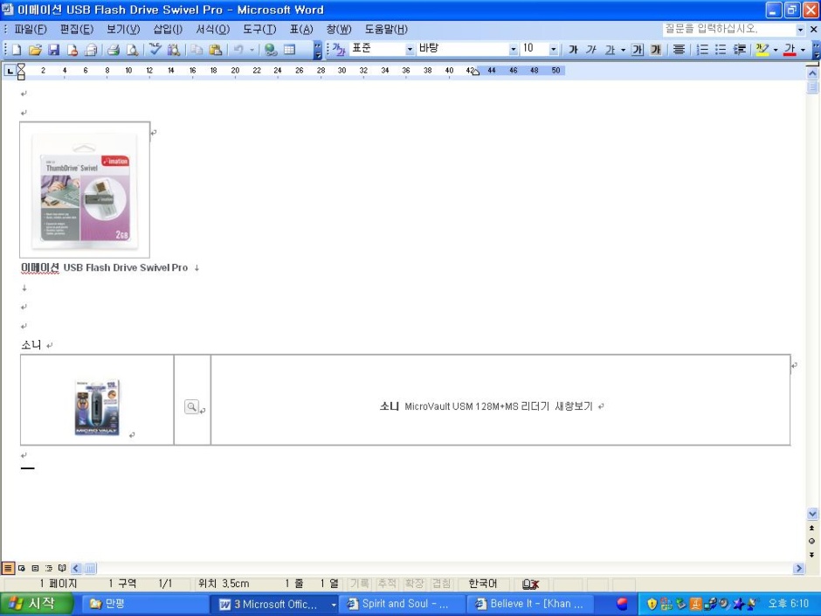
Task: Open a file with the folder icon
Action: click(35, 50)
